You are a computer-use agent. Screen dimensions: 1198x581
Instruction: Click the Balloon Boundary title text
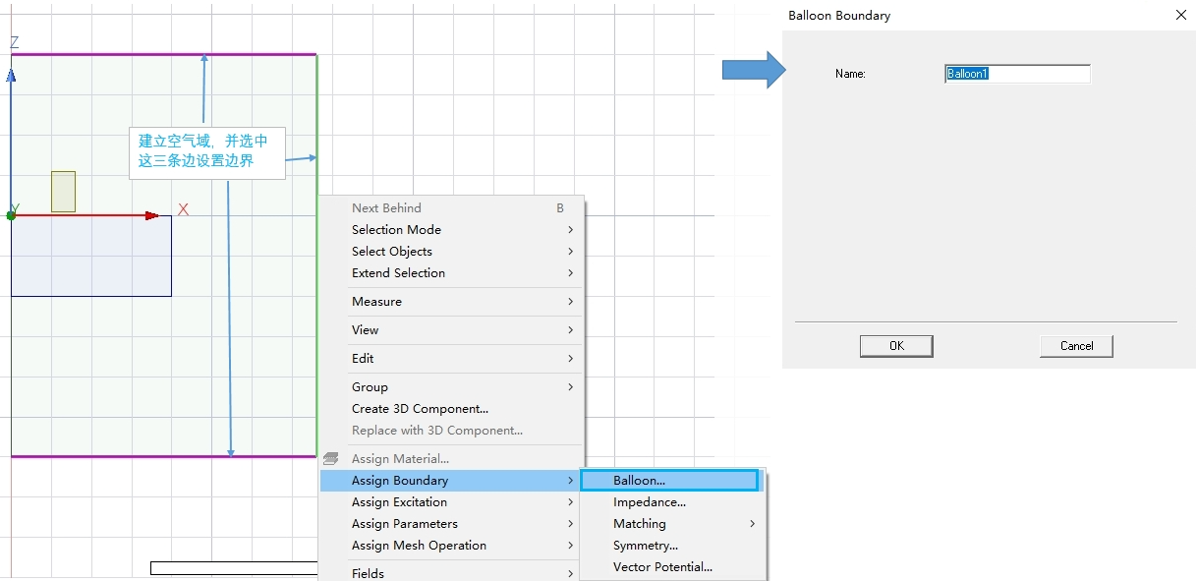click(x=839, y=16)
